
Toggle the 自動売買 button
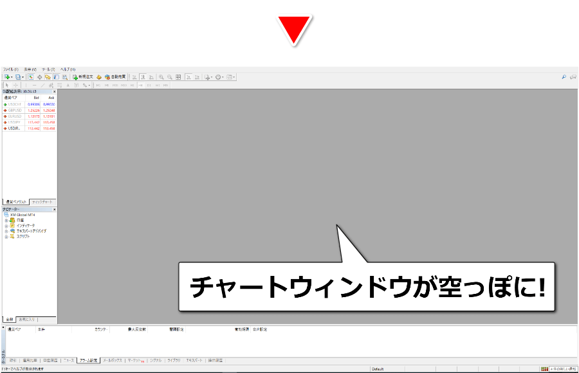click(x=115, y=77)
